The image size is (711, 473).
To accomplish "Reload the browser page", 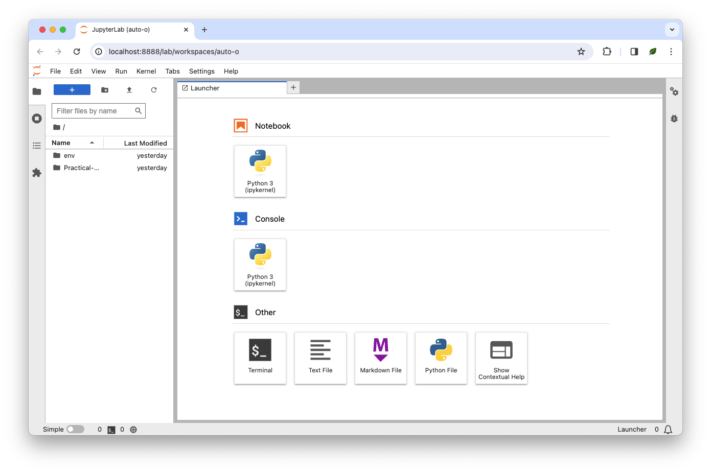I will click(x=77, y=52).
